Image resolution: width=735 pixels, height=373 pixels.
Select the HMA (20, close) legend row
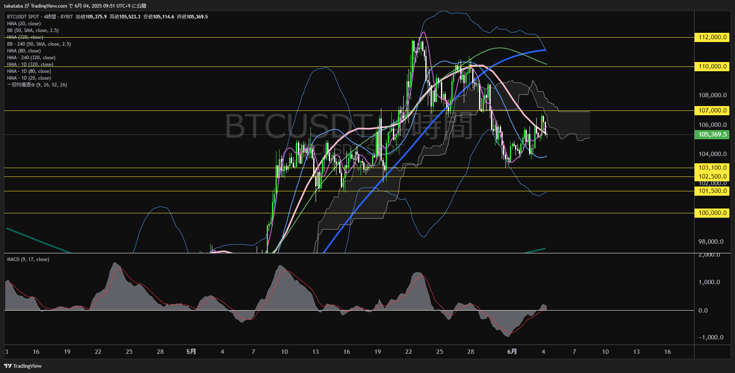click(x=24, y=24)
